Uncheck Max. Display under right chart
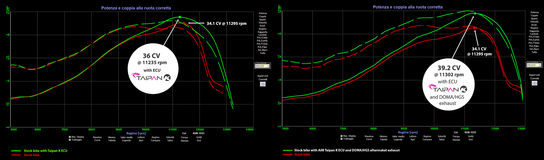This screenshot has width=544, height=160. (x=342, y=136)
